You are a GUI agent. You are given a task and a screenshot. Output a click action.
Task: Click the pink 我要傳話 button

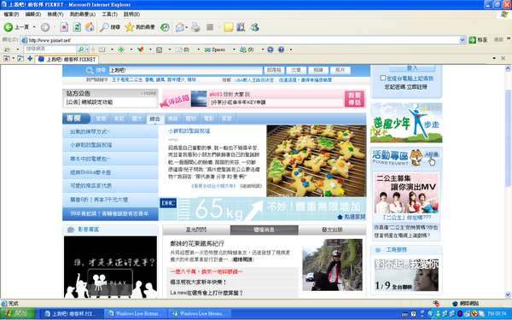coord(354,99)
